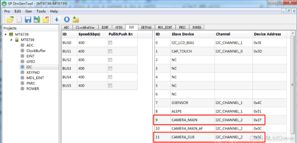Click the blue down-arrow document toolbar icon
The image size is (297, 143).
pos(57,19)
